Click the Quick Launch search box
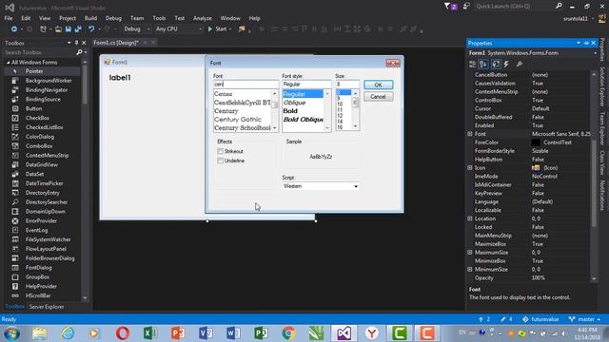The image size is (609, 342). (516, 7)
